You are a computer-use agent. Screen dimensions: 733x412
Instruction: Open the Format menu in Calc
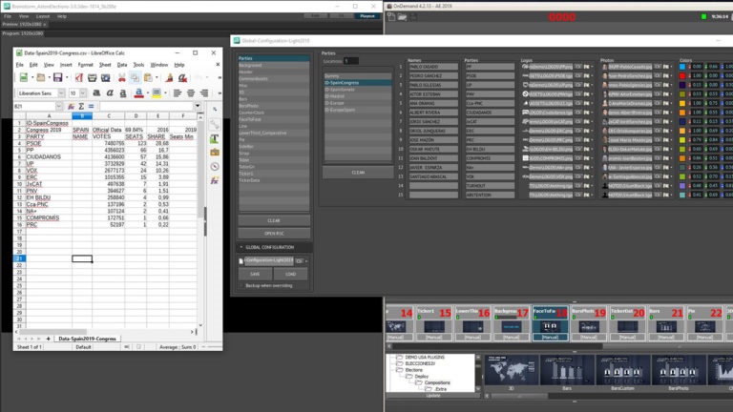point(86,65)
